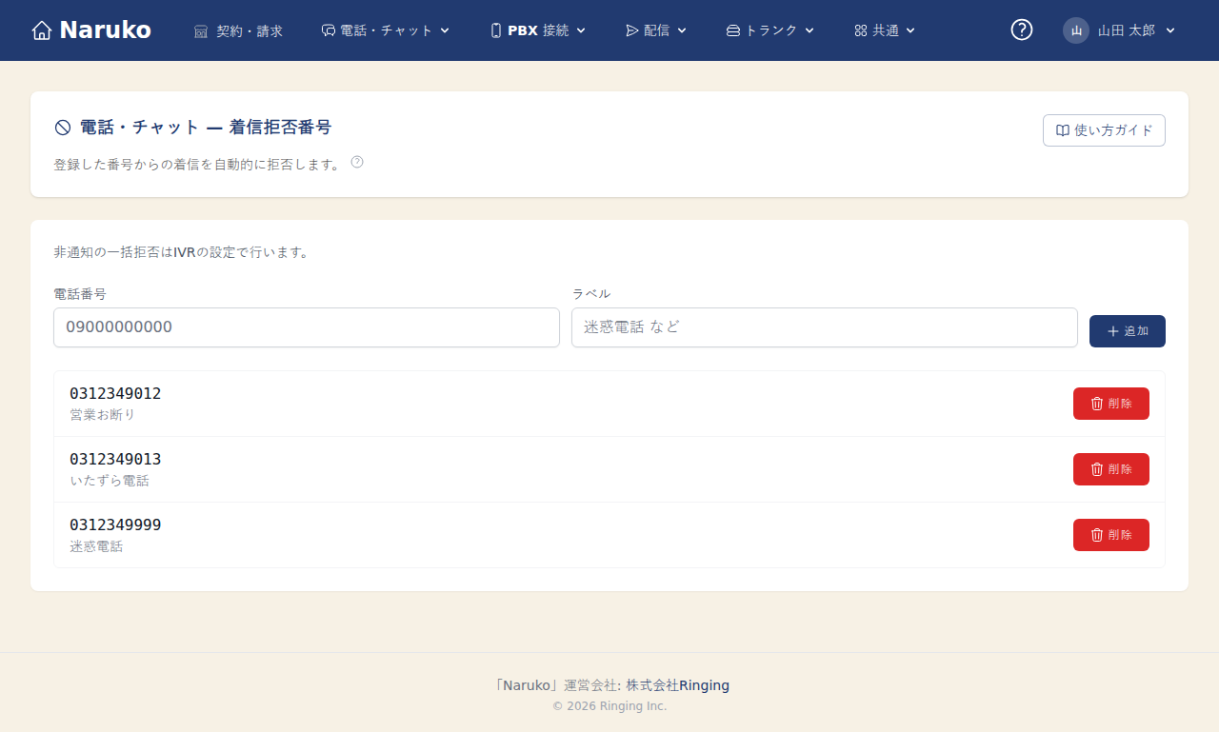Open the help question mark icon in navbar
This screenshot has height=732, width=1219.
click(1022, 30)
